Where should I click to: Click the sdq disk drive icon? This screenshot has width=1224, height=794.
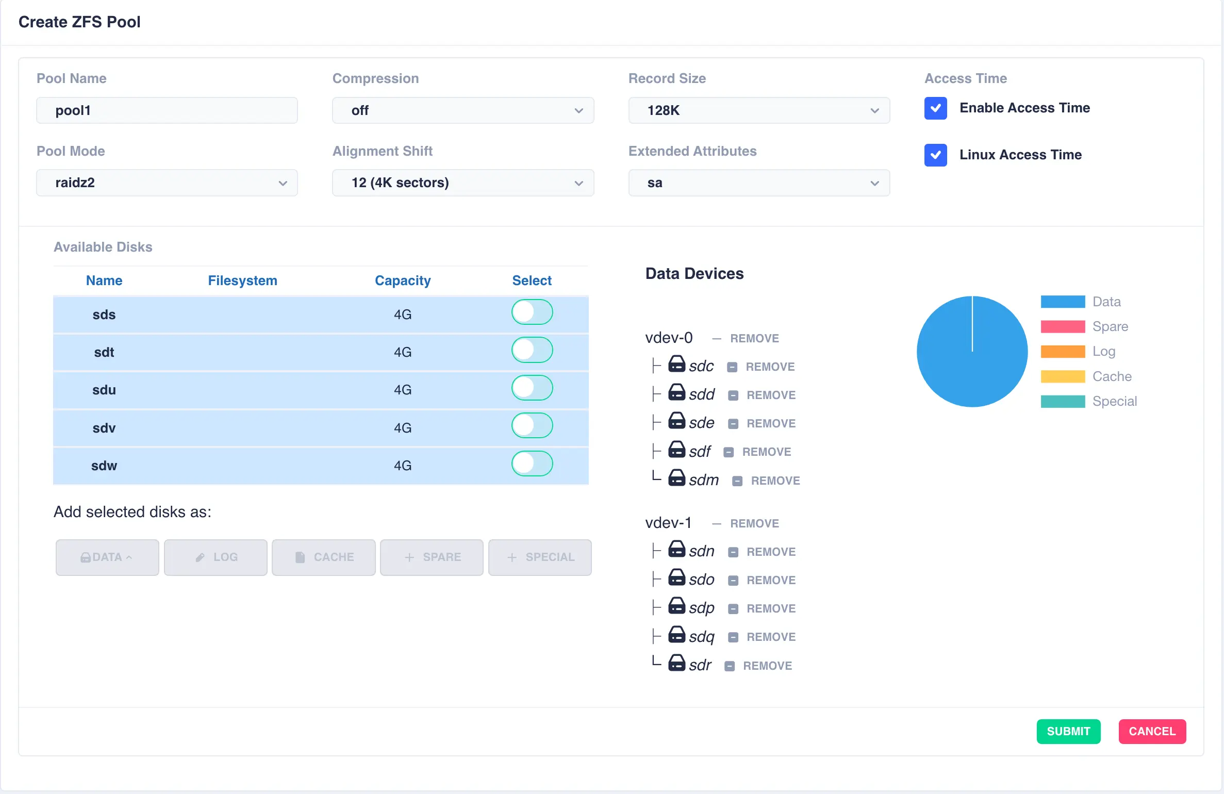point(676,635)
